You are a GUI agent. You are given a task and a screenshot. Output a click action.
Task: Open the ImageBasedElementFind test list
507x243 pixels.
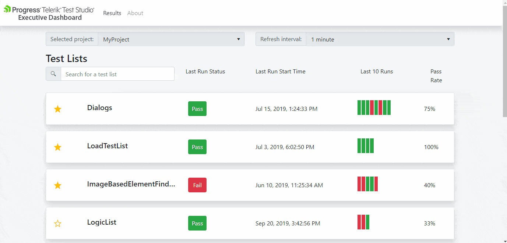point(131,184)
